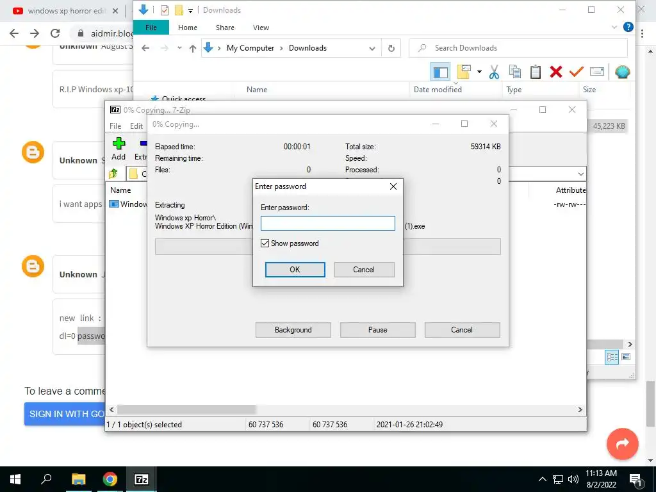The height and width of the screenshot is (492, 656).
Task: Click Cancel in Enter password dialog
Action: 364,270
